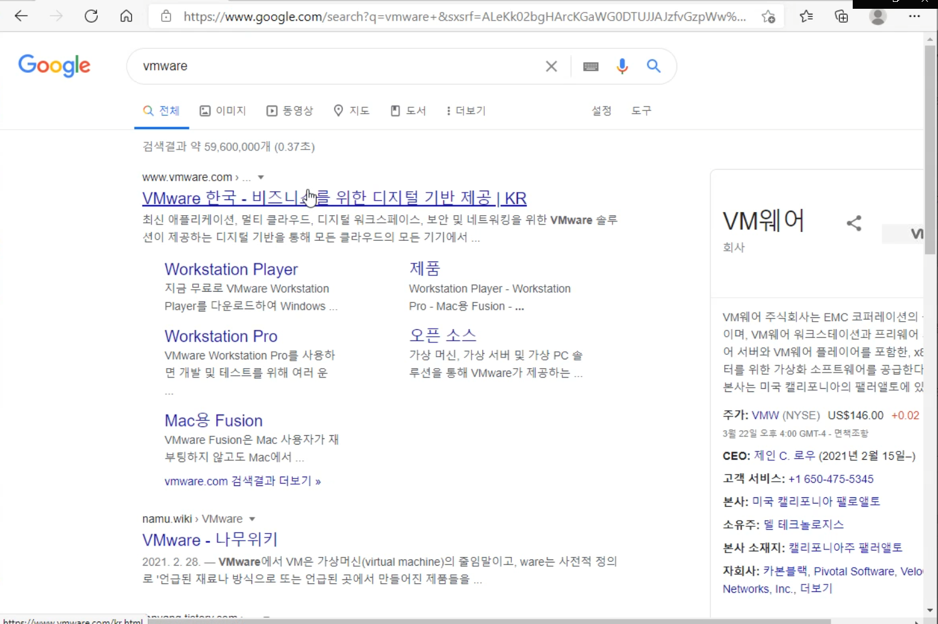
Task: Click CEO link 제인 C. 로우
Action: [784, 456]
